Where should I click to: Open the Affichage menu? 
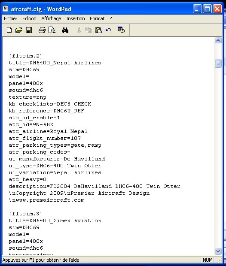pos(51,18)
